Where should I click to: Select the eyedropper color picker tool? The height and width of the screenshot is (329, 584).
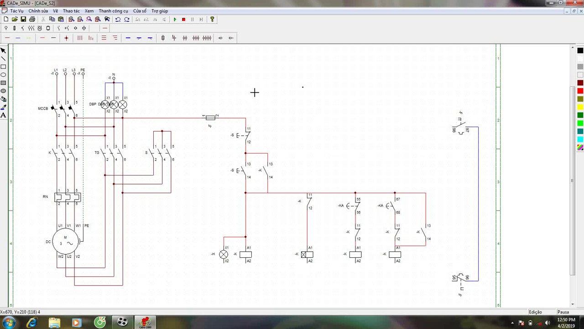tap(3, 107)
